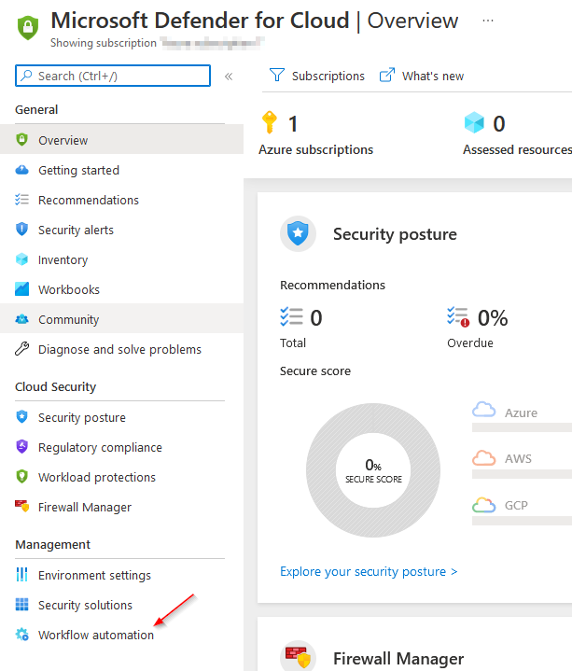Image resolution: width=572 pixels, height=671 pixels.
Task: Click the GCP score progress bar
Action: click(522, 521)
